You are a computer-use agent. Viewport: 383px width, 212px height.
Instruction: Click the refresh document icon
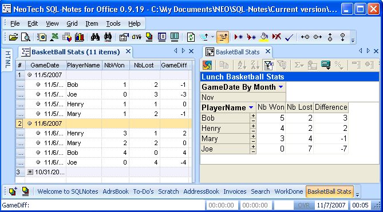coord(191,37)
